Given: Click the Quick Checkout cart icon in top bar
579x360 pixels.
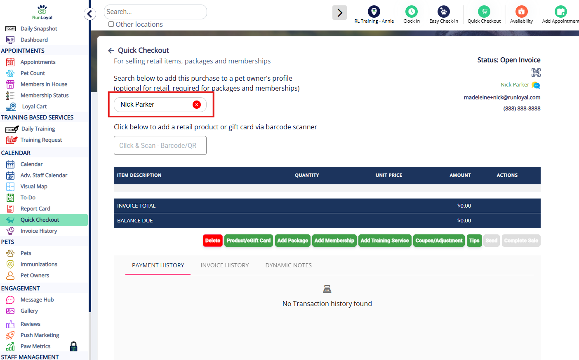Looking at the screenshot, I should (x=484, y=12).
